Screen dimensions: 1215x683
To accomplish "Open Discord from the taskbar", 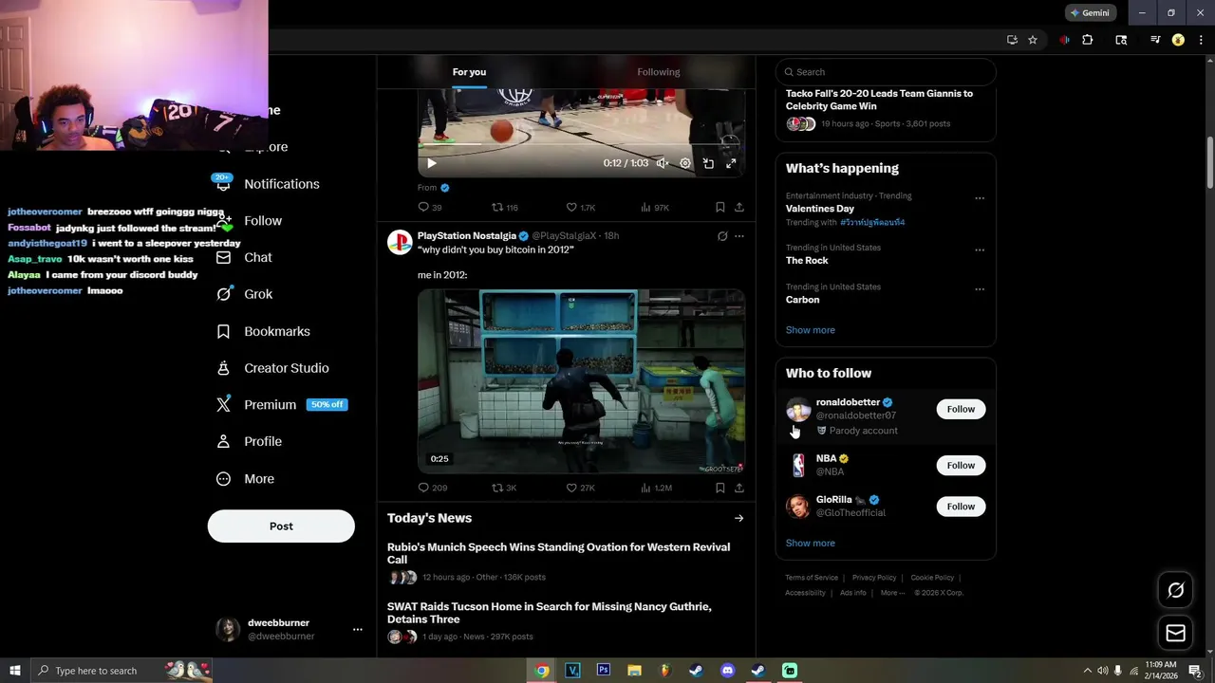I will [x=728, y=671].
